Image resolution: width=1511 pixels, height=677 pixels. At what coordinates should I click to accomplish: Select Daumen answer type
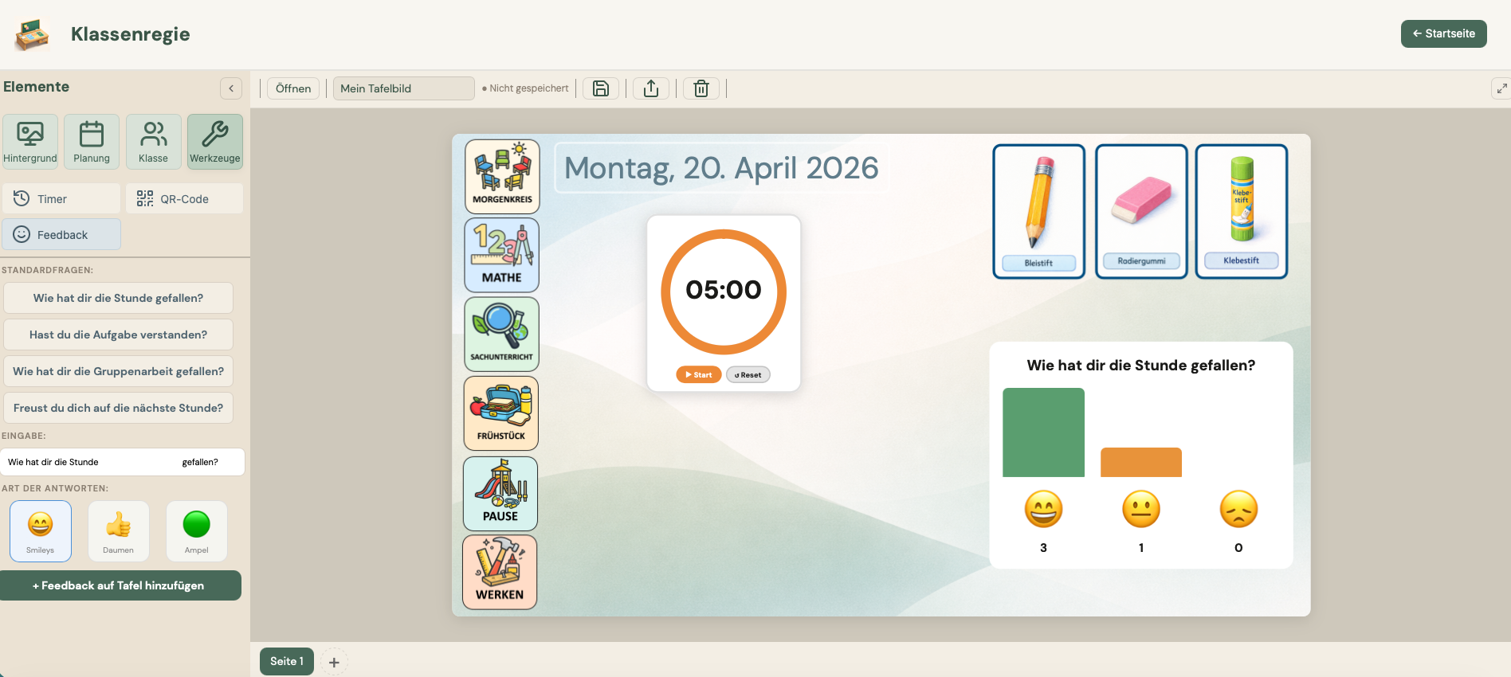tap(118, 531)
